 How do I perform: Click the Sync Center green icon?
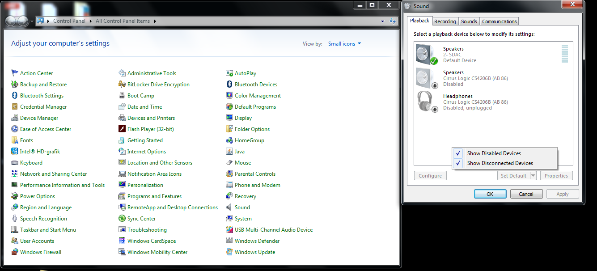[x=122, y=219]
